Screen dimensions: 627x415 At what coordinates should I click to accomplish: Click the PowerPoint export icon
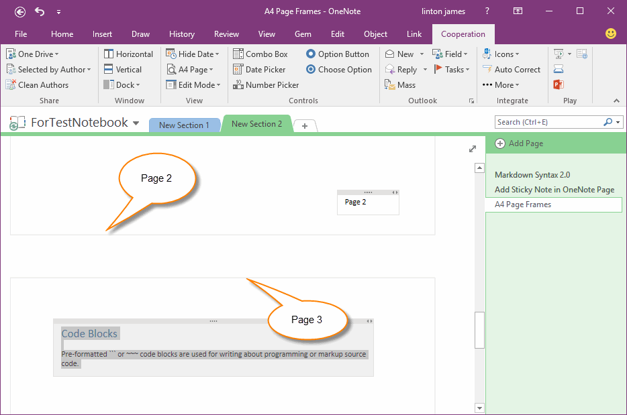(x=559, y=84)
